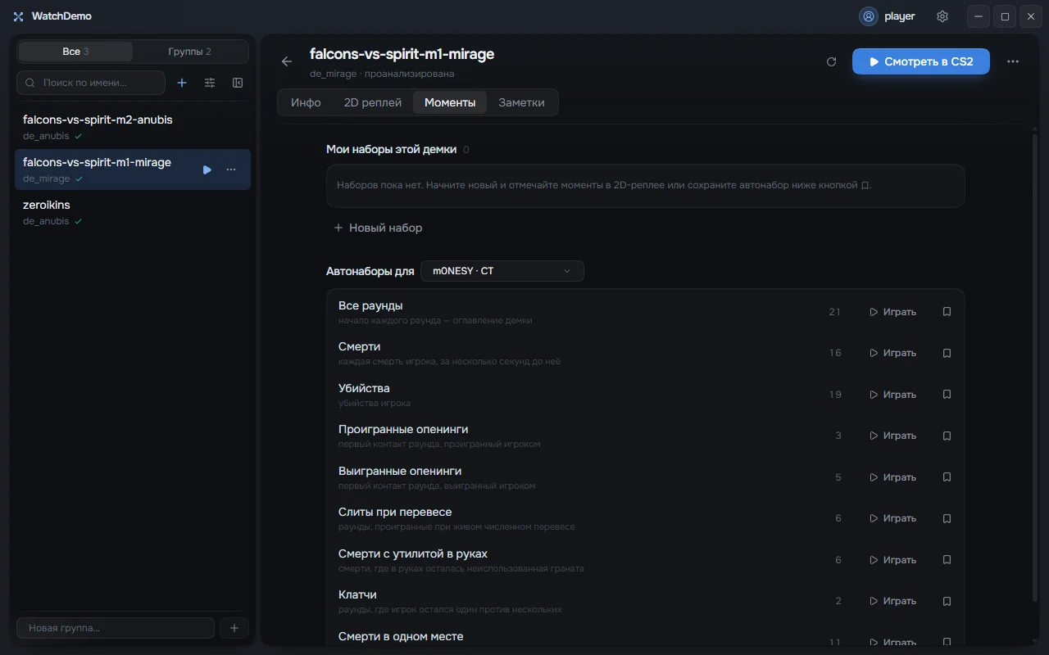1049x655 pixels.
Task: Select the Моменты tab
Action: [x=450, y=102]
